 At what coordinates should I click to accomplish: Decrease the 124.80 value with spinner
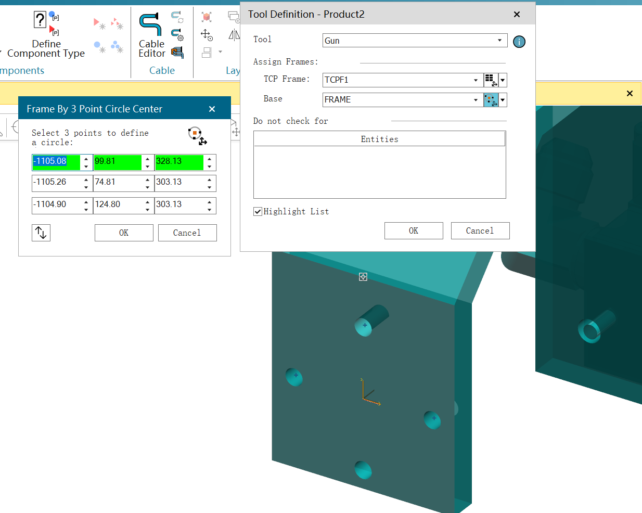click(148, 210)
